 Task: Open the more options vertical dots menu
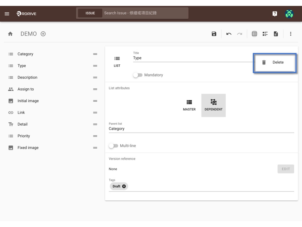pyautogui.click(x=290, y=34)
